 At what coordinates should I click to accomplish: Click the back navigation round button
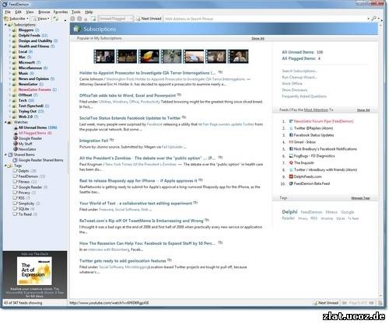tap(73, 19)
